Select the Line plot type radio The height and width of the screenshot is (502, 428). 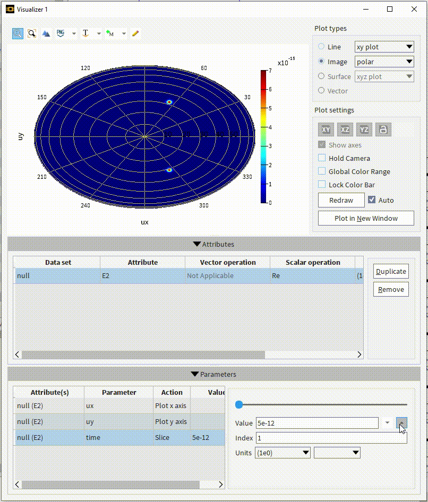[x=321, y=46]
